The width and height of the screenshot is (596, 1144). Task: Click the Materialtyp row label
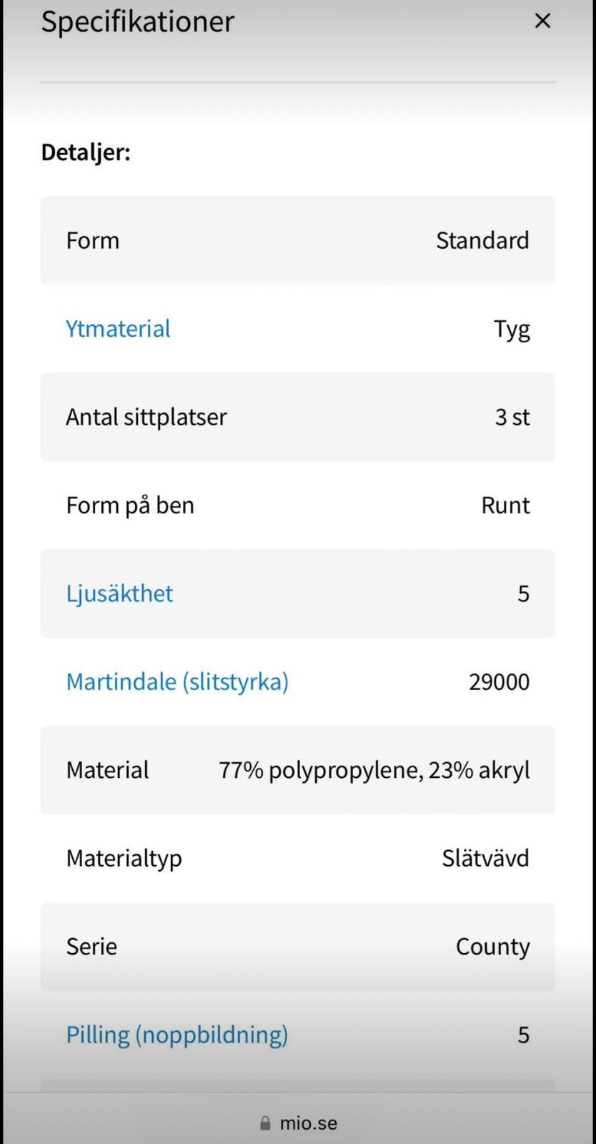124,858
